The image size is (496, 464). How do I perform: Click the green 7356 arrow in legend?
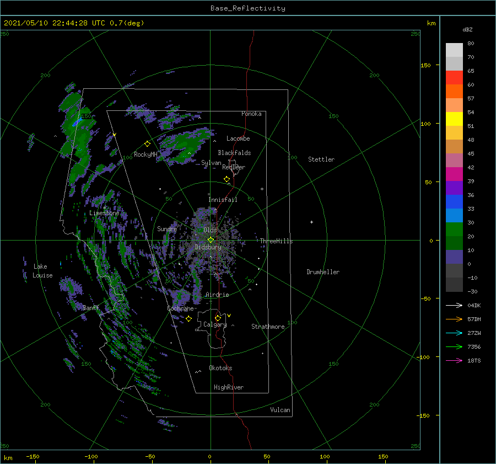(454, 347)
